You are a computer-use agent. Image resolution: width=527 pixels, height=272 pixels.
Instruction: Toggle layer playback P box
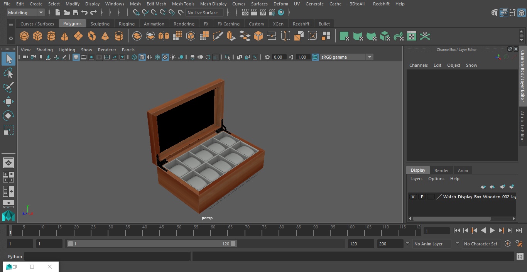(x=422, y=197)
